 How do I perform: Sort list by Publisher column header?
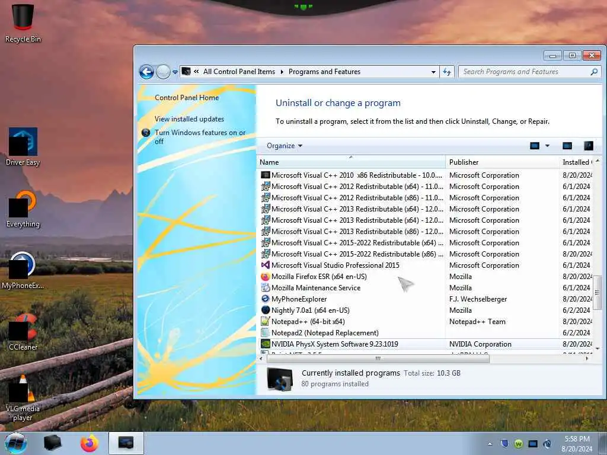click(502, 162)
